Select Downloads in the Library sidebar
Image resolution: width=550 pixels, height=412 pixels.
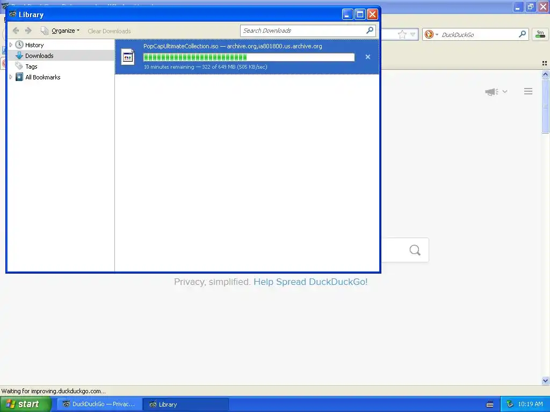click(39, 56)
